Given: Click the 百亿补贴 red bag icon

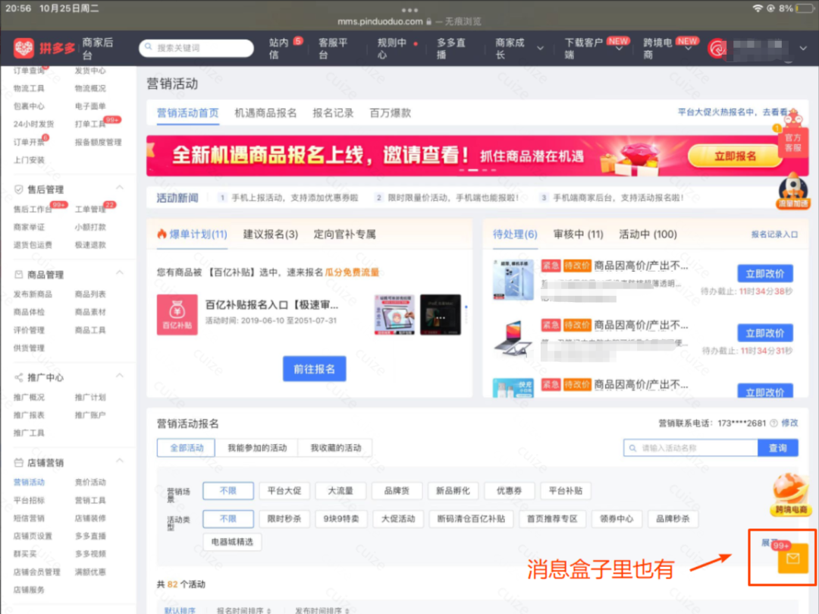Looking at the screenshot, I should pos(177,314).
